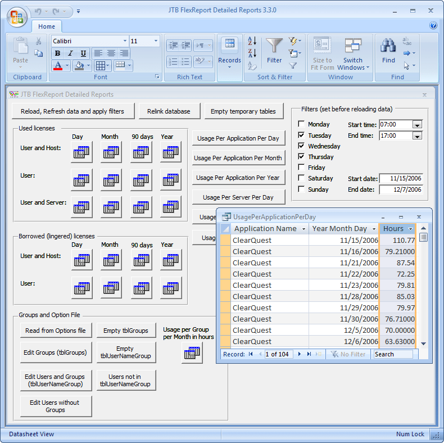Viewport: 444px width, 443px height.
Task: Open Used licenses User and Host Day report
Action: 81,152
